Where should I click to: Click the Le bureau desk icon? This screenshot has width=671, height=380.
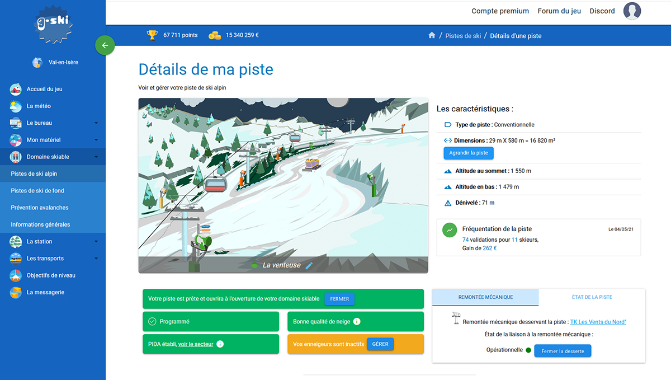[16, 123]
